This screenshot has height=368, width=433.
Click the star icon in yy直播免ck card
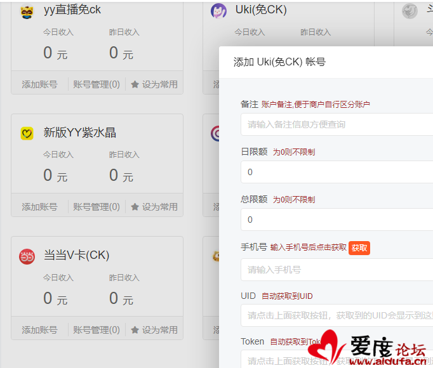pos(135,84)
